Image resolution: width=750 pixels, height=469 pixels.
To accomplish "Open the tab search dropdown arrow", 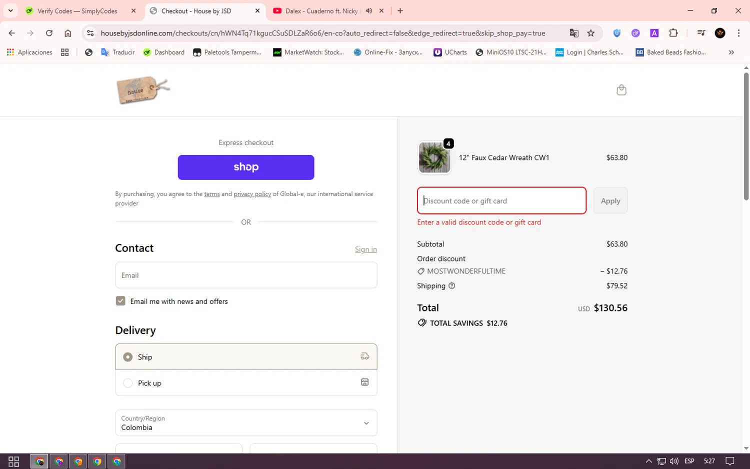I will pyautogui.click(x=10, y=10).
